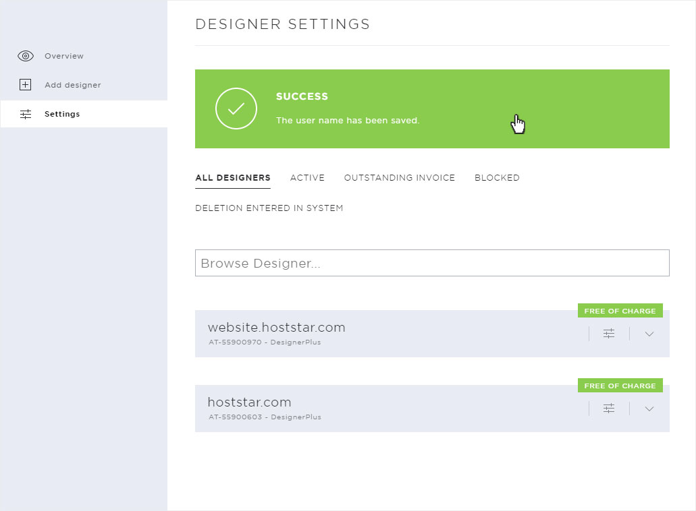Click the website.hoststar.com designer name

277,327
